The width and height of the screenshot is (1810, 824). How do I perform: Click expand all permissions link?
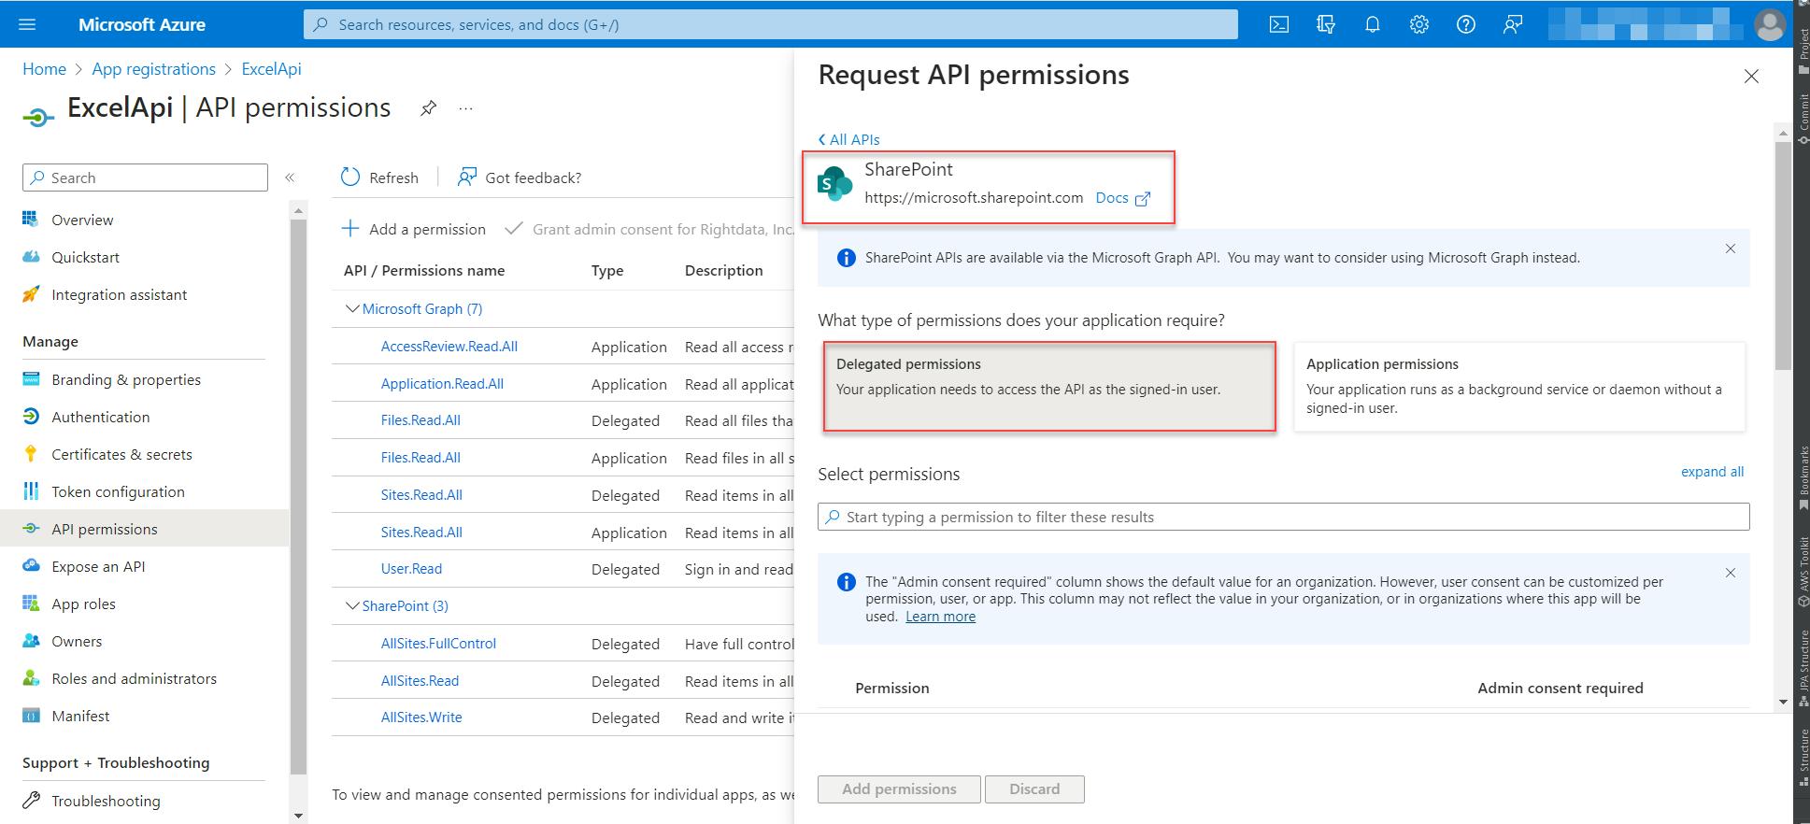pyautogui.click(x=1712, y=472)
